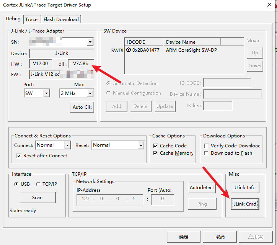277x245 pixels.
Task: Open the Connect mode dropdown
Action: (67, 145)
